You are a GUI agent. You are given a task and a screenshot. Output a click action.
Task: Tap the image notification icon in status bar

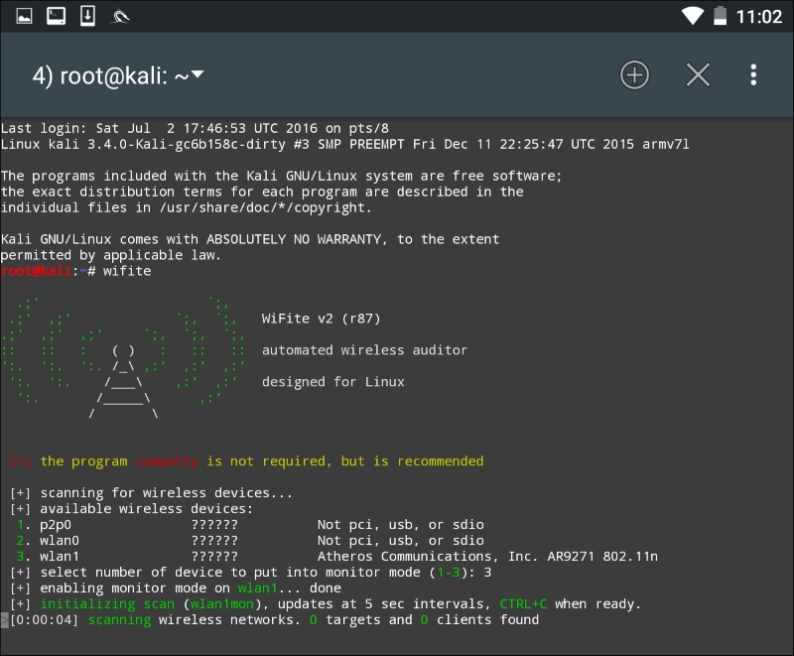(24, 16)
